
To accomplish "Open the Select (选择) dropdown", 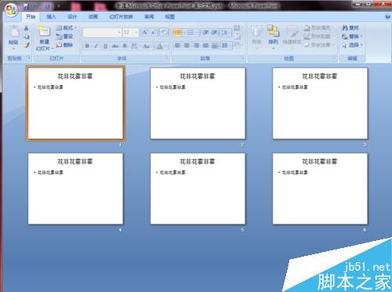I will pyautogui.click(x=352, y=45).
